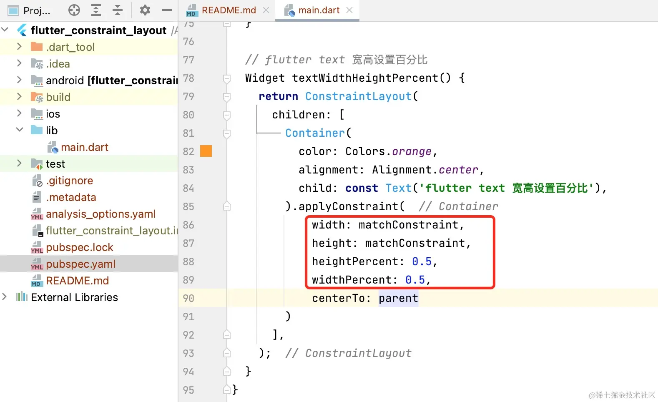Click line number 90 in the gutter
The image size is (658, 402).
(x=188, y=298)
